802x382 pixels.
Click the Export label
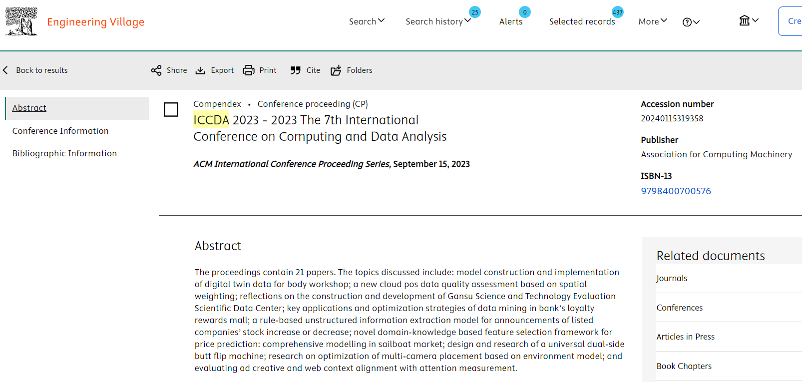coord(222,70)
